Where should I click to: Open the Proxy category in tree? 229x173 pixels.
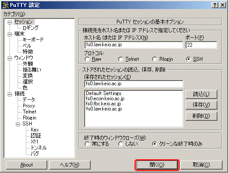coord(29,106)
